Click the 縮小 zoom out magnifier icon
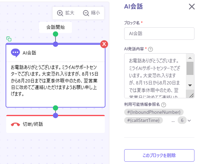This screenshot has height=164, width=203. point(86,13)
